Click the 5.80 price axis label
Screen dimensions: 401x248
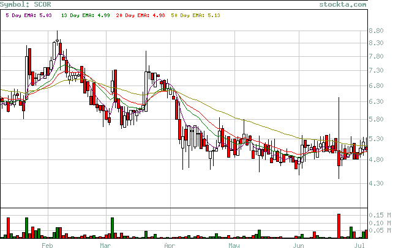pyautogui.click(x=376, y=119)
